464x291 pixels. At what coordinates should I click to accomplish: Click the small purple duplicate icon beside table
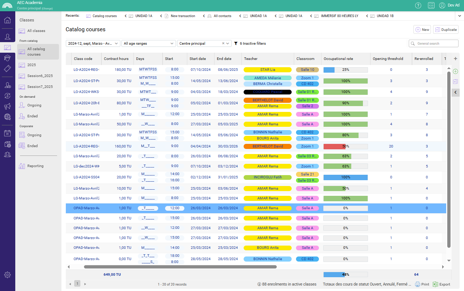click(456, 82)
